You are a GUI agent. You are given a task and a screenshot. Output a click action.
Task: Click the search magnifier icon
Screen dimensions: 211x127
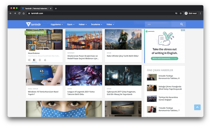coord(182,24)
